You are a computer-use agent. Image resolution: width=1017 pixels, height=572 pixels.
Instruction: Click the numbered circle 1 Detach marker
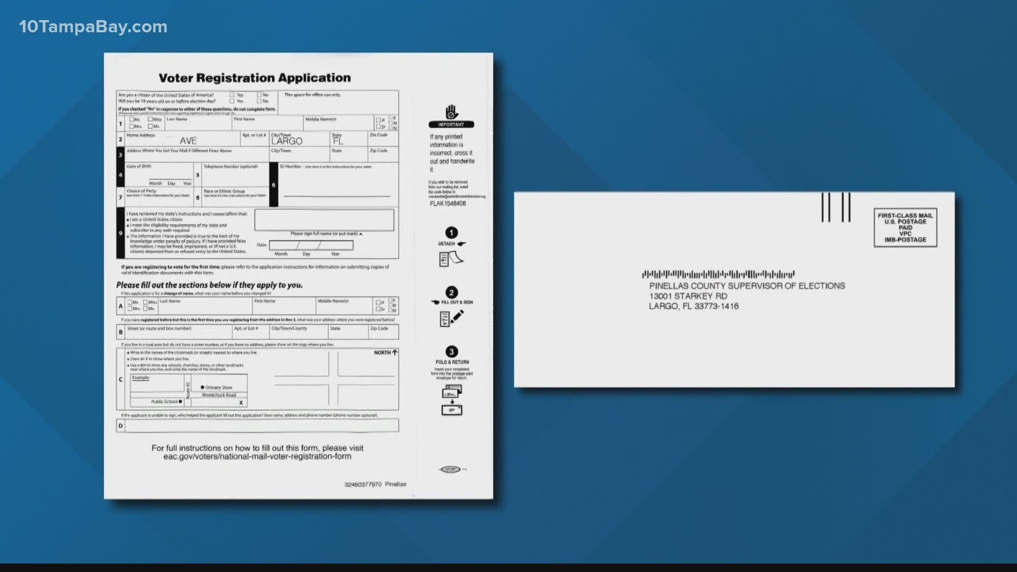pos(451,233)
